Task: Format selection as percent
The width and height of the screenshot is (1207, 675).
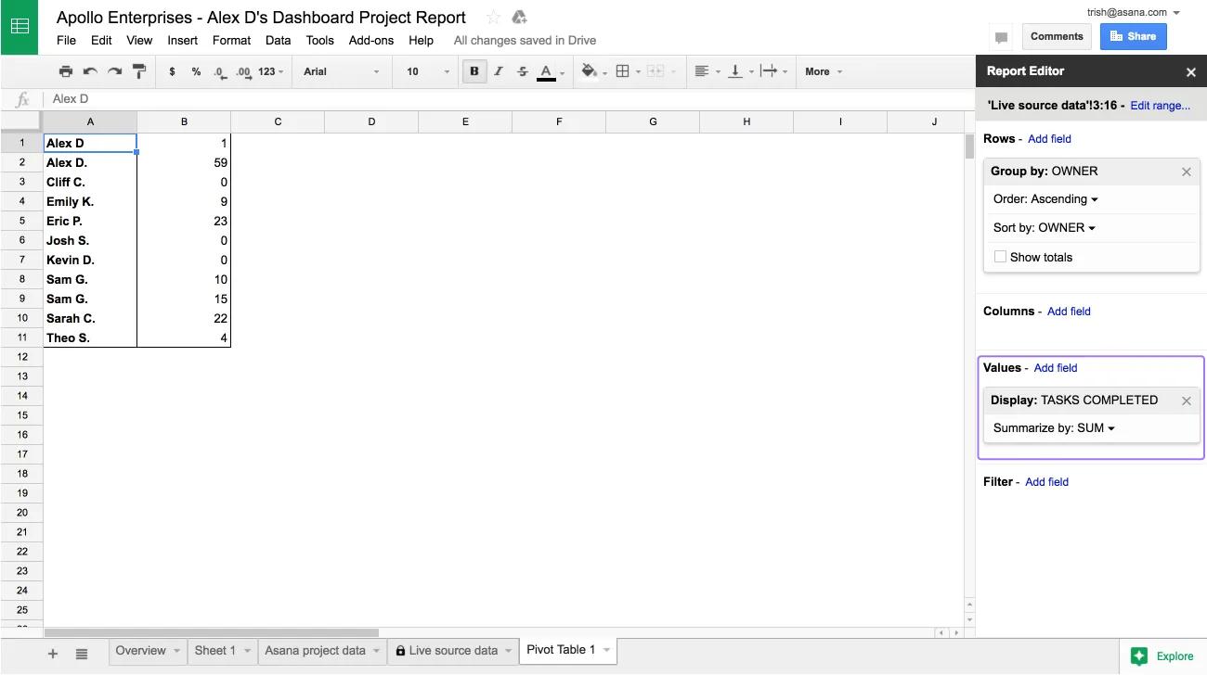Action: tap(196, 71)
